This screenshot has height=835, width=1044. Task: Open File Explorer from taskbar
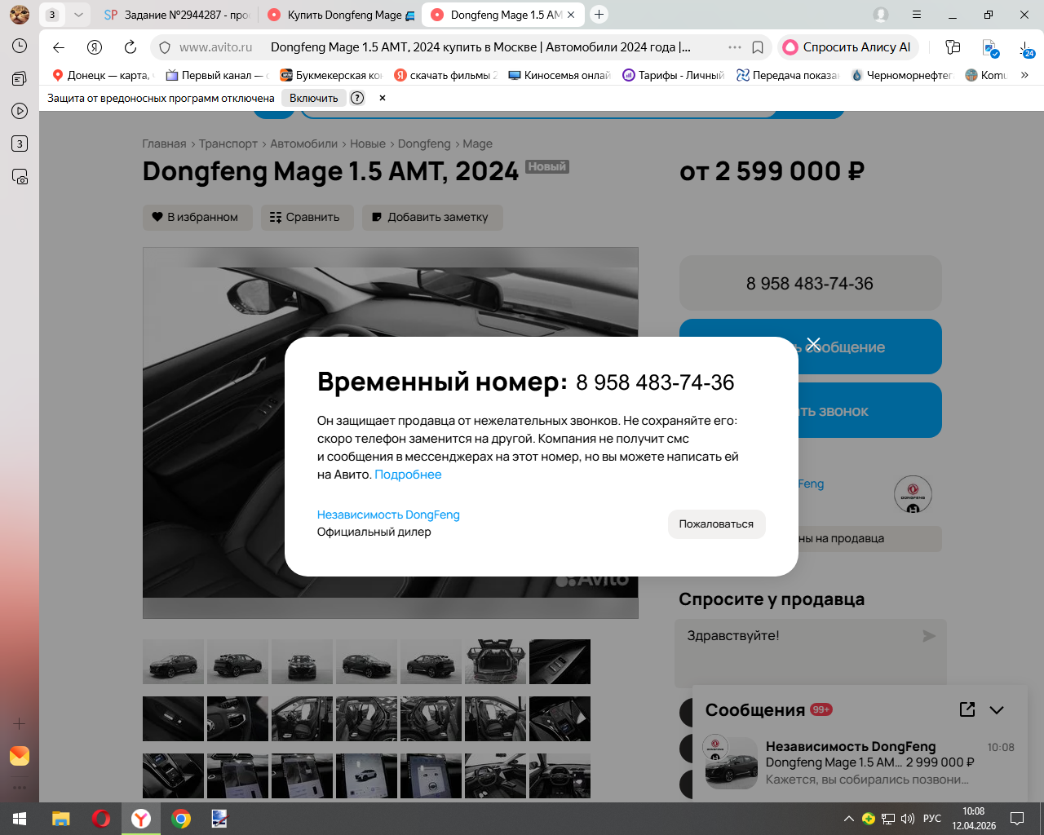[60, 819]
